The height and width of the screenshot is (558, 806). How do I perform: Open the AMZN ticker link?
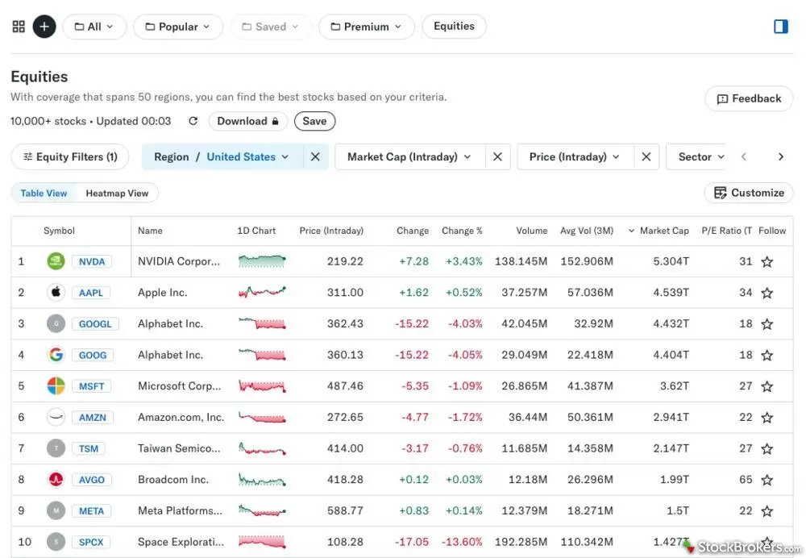tap(93, 418)
